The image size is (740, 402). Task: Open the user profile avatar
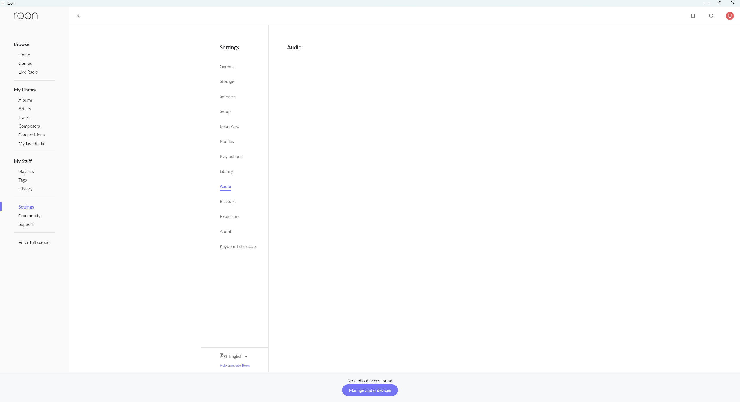tap(730, 16)
